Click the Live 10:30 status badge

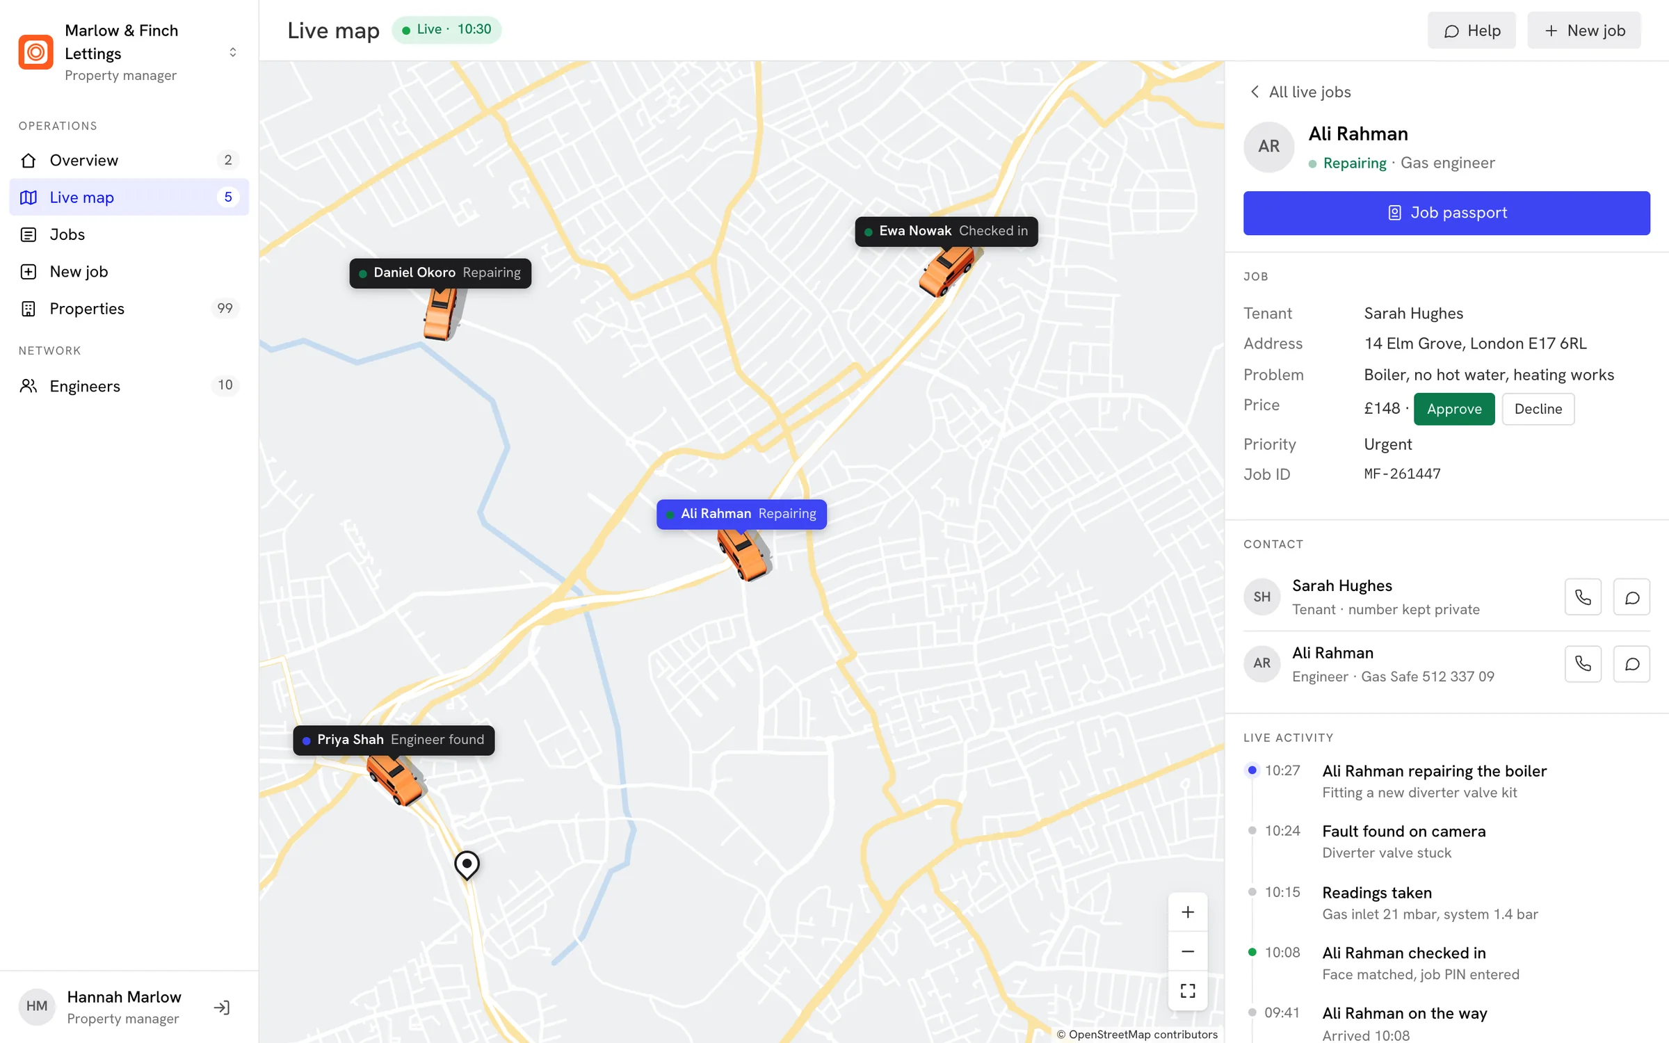tap(446, 29)
